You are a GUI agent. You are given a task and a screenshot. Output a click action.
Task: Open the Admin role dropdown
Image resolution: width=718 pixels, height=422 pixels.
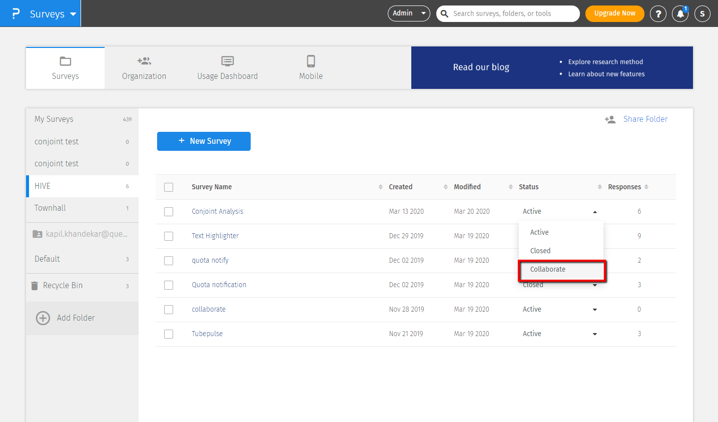pos(409,13)
